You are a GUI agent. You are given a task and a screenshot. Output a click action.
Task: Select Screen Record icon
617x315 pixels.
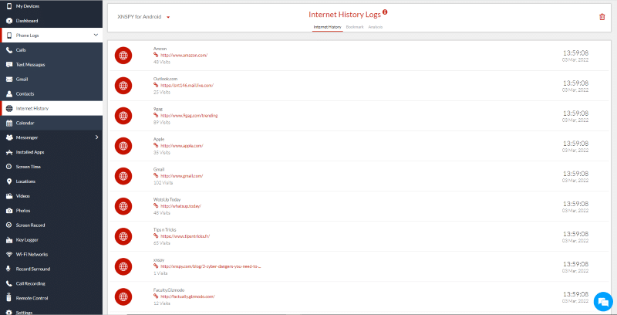pos(9,225)
